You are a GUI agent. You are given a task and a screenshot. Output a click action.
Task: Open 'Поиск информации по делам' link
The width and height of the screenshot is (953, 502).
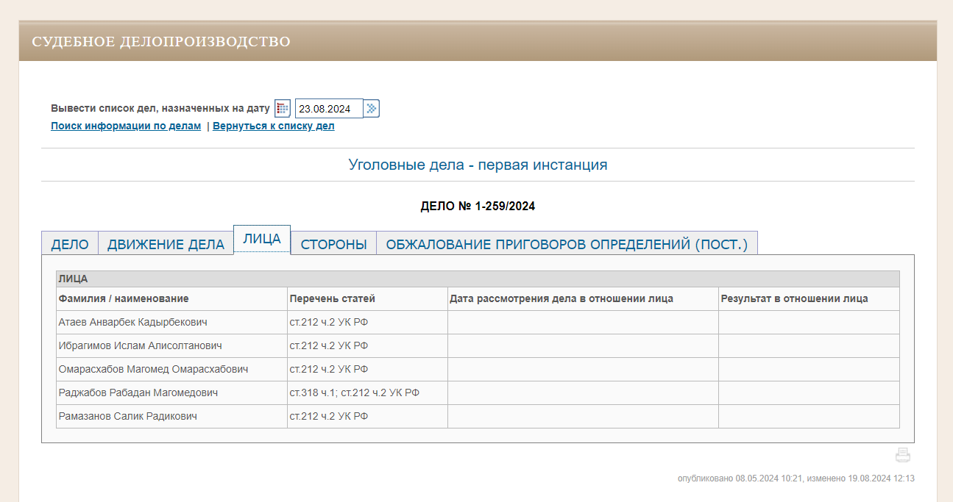click(126, 126)
